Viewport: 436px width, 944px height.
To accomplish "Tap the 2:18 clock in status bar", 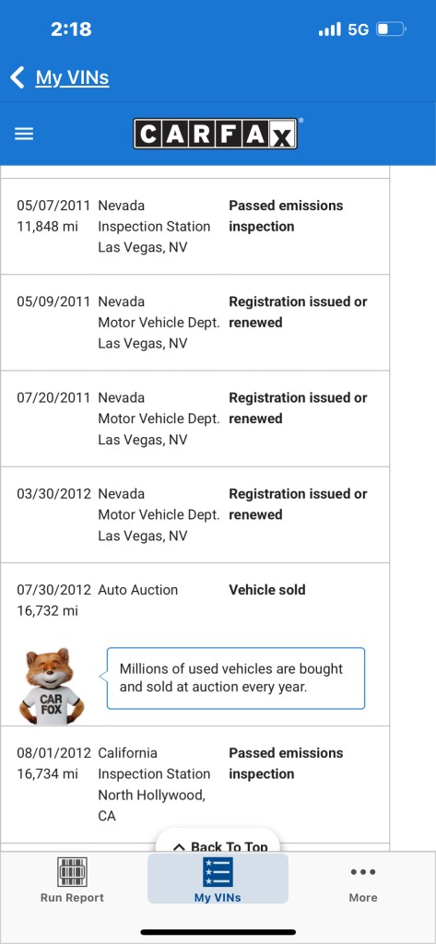I will tap(71, 29).
